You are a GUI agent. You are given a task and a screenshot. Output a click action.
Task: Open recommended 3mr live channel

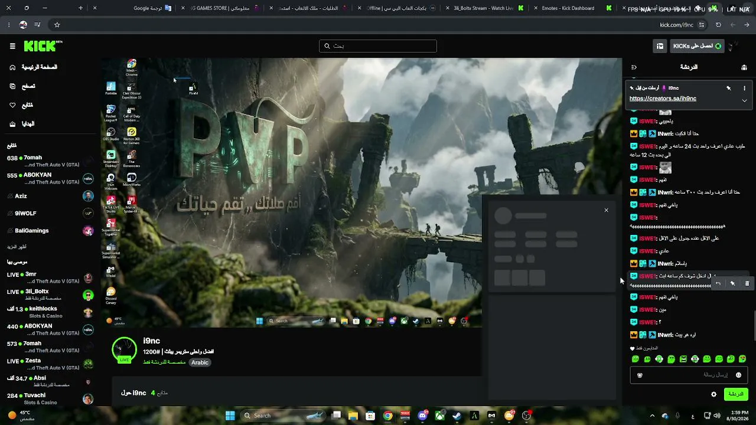coord(50,277)
